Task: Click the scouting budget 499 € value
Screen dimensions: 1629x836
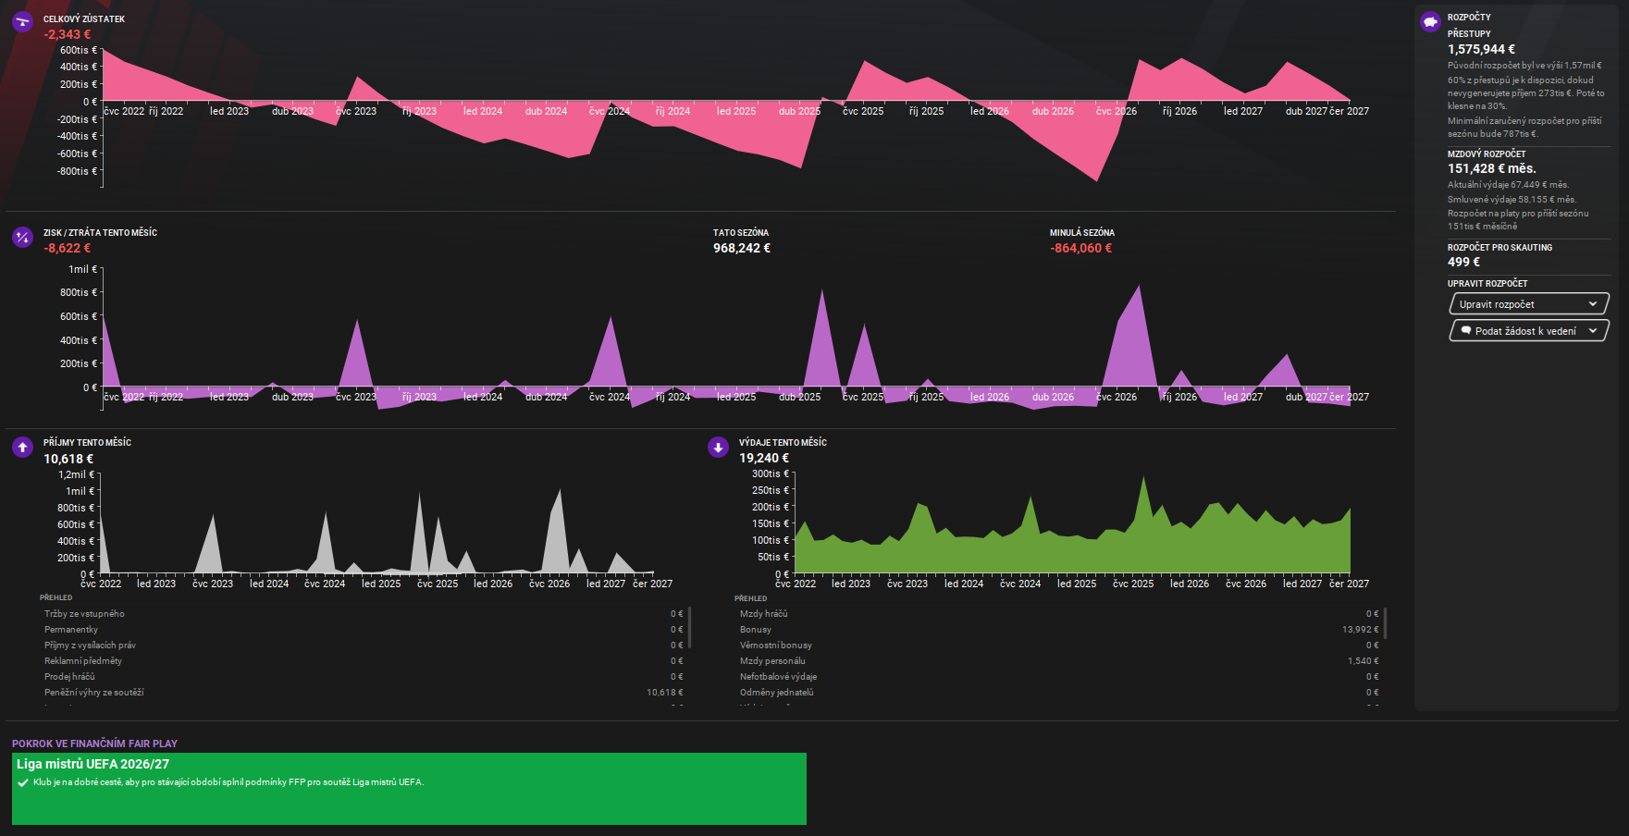Action: [x=1464, y=262]
